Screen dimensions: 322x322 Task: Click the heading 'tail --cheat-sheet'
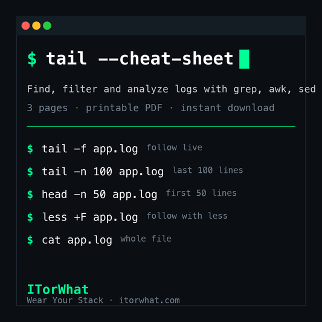140,59
